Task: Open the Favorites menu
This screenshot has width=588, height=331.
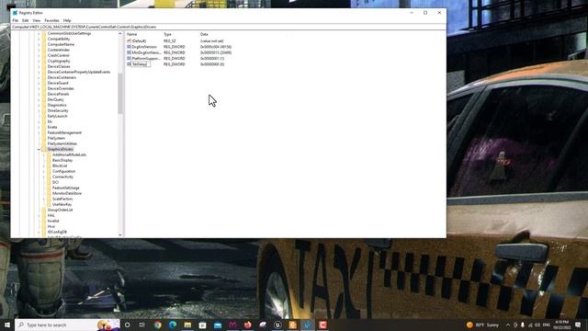Action: (x=51, y=20)
